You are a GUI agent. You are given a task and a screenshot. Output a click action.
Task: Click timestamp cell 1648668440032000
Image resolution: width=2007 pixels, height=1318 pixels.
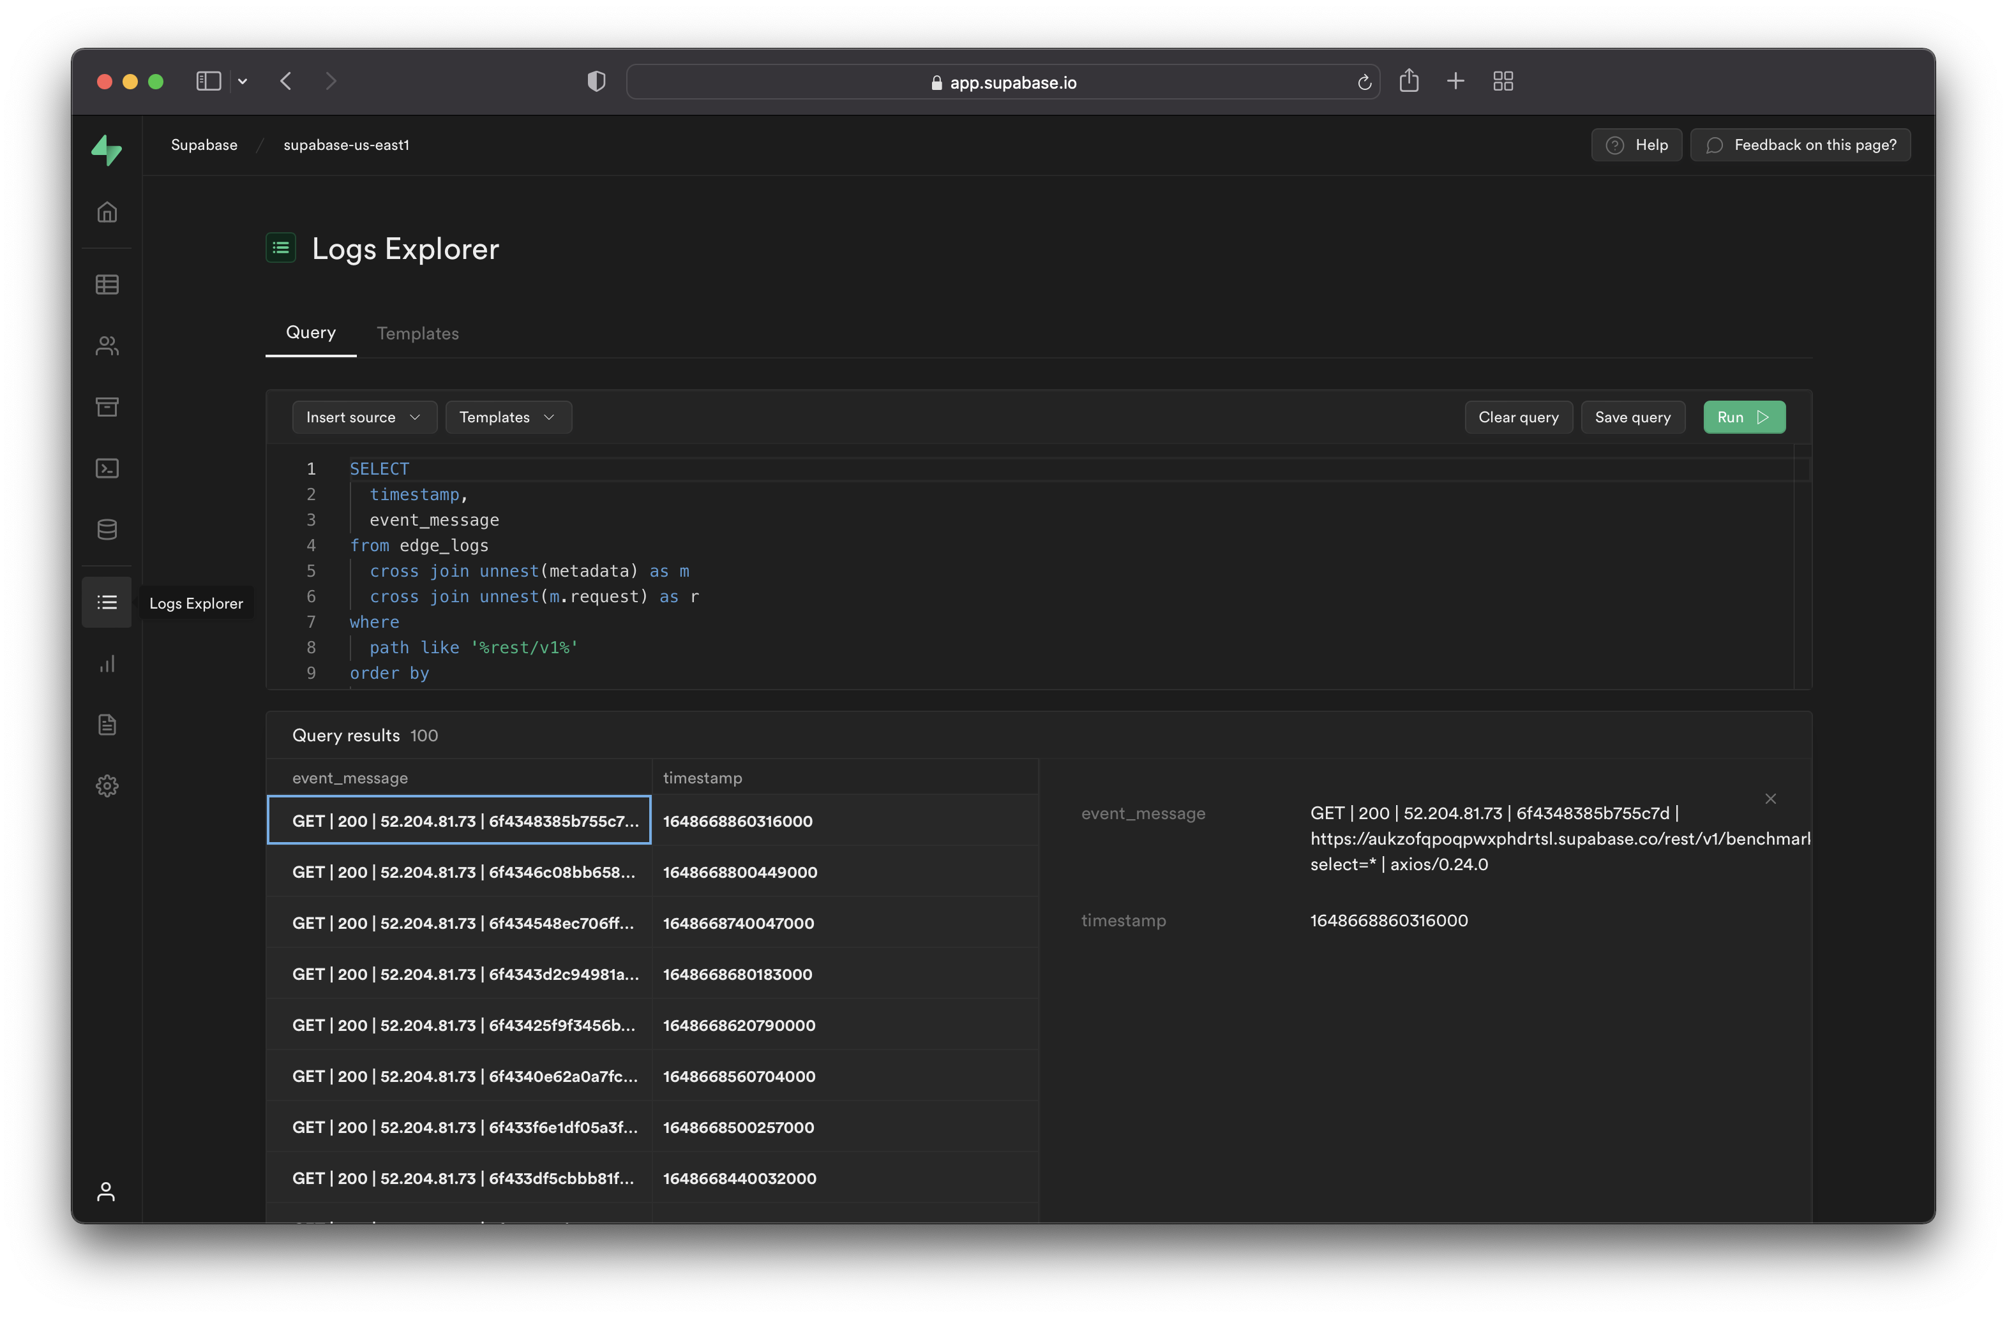[x=845, y=1178]
